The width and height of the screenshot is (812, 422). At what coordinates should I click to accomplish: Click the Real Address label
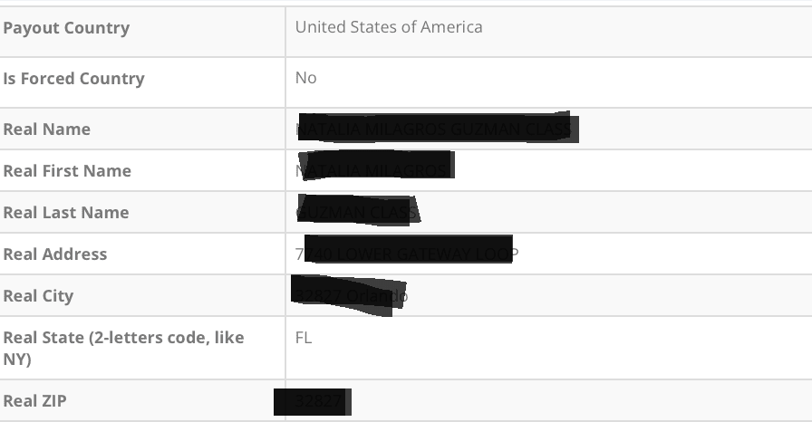(55, 254)
